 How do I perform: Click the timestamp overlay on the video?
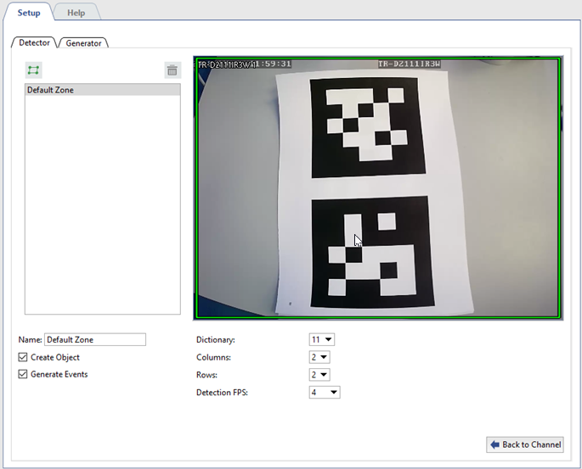click(270, 64)
